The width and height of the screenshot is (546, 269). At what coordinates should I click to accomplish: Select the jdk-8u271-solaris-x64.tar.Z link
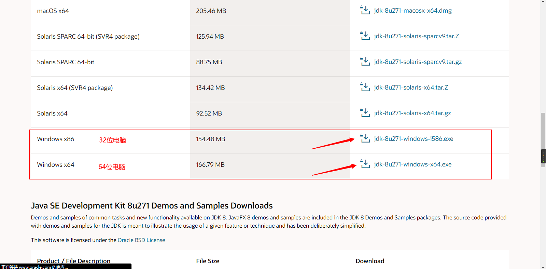point(411,88)
